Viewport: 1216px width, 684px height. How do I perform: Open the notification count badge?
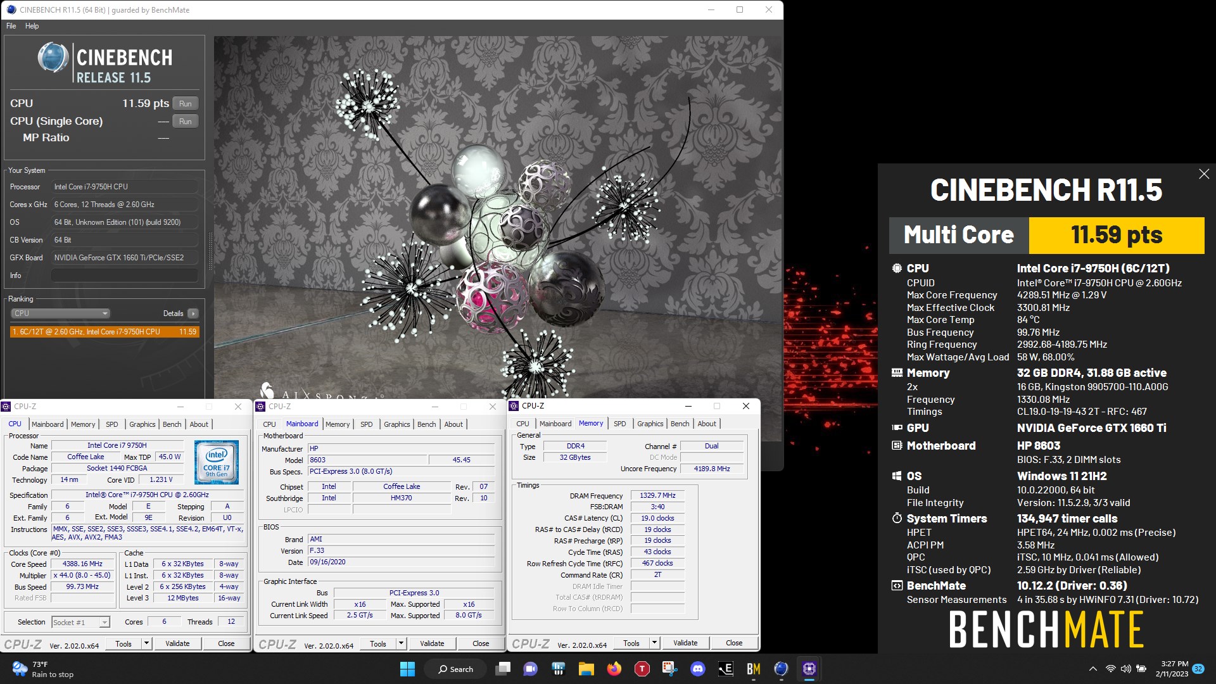point(1198,669)
